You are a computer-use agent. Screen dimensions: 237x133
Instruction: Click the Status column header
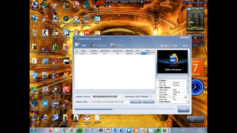pyautogui.click(x=148, y=51)
